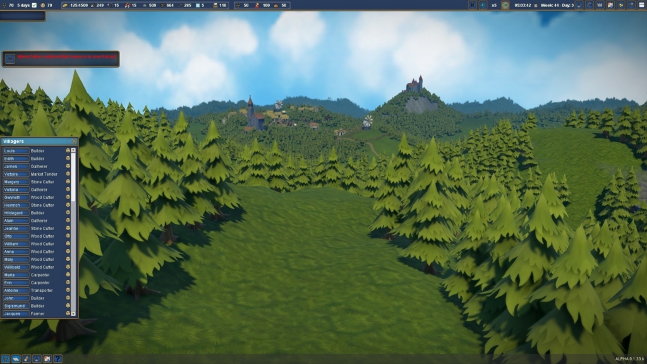Click the Villagers list scrollbar thumb

point(73,177)
